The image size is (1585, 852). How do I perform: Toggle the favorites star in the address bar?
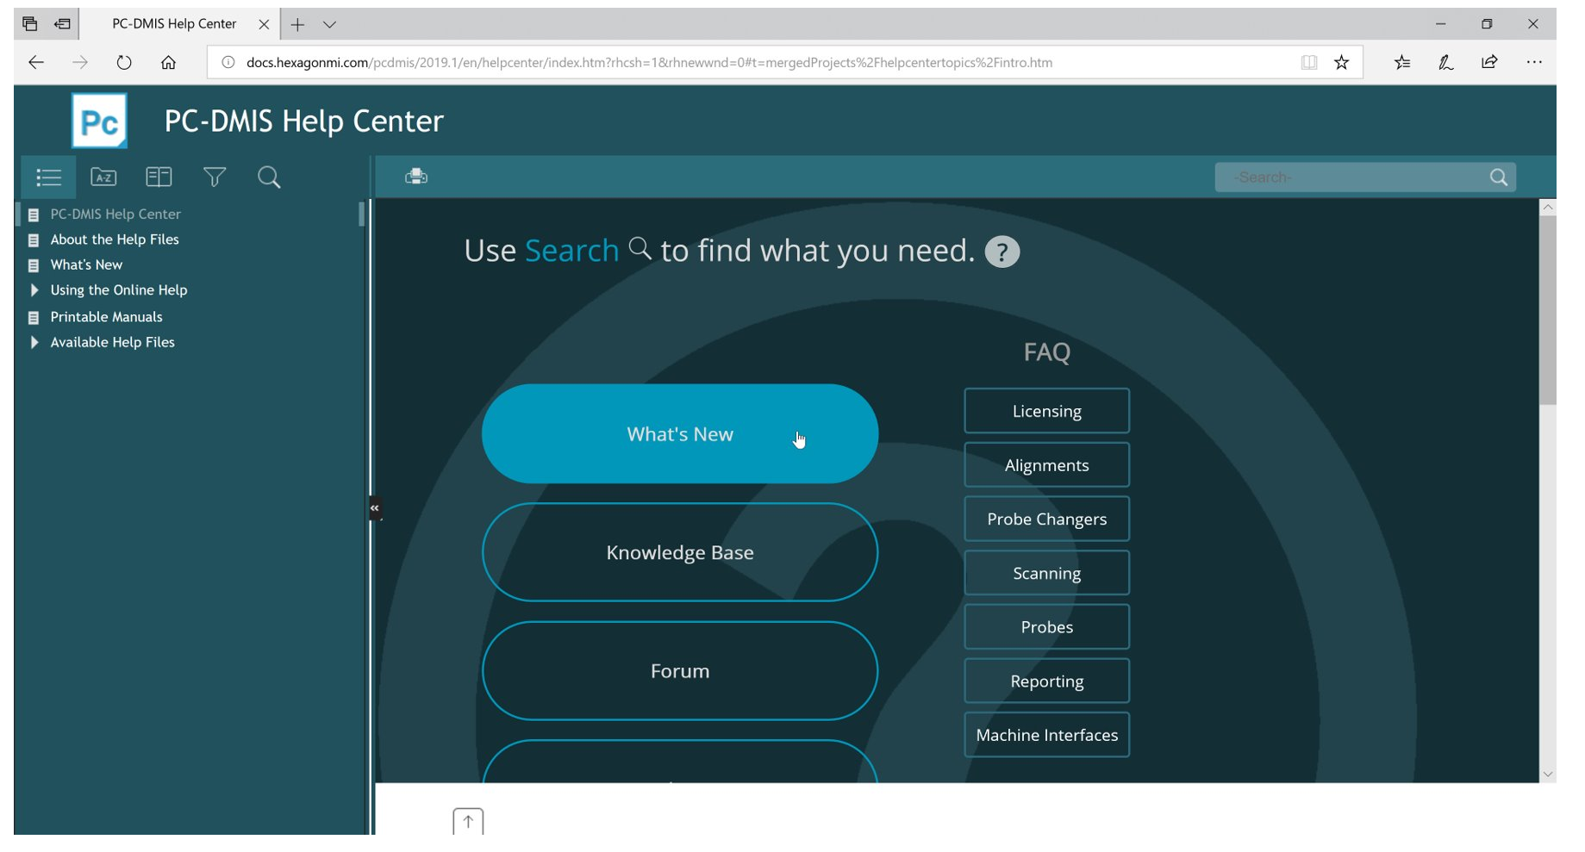pyautogui.click(x=1341, y=62)
